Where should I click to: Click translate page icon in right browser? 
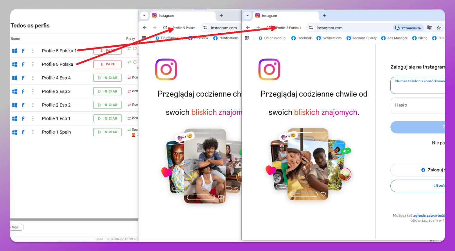[430, 28]
